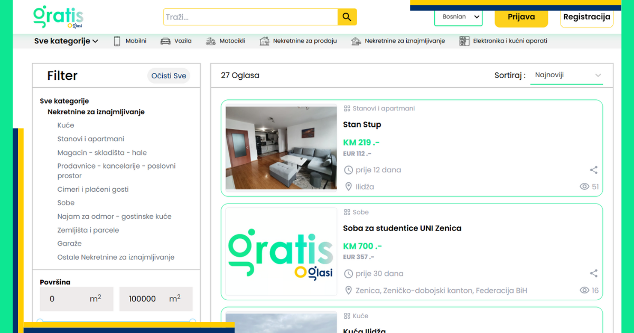Open Nekretnine za iznajmljivanje in the nav bar

pos(405,41)
